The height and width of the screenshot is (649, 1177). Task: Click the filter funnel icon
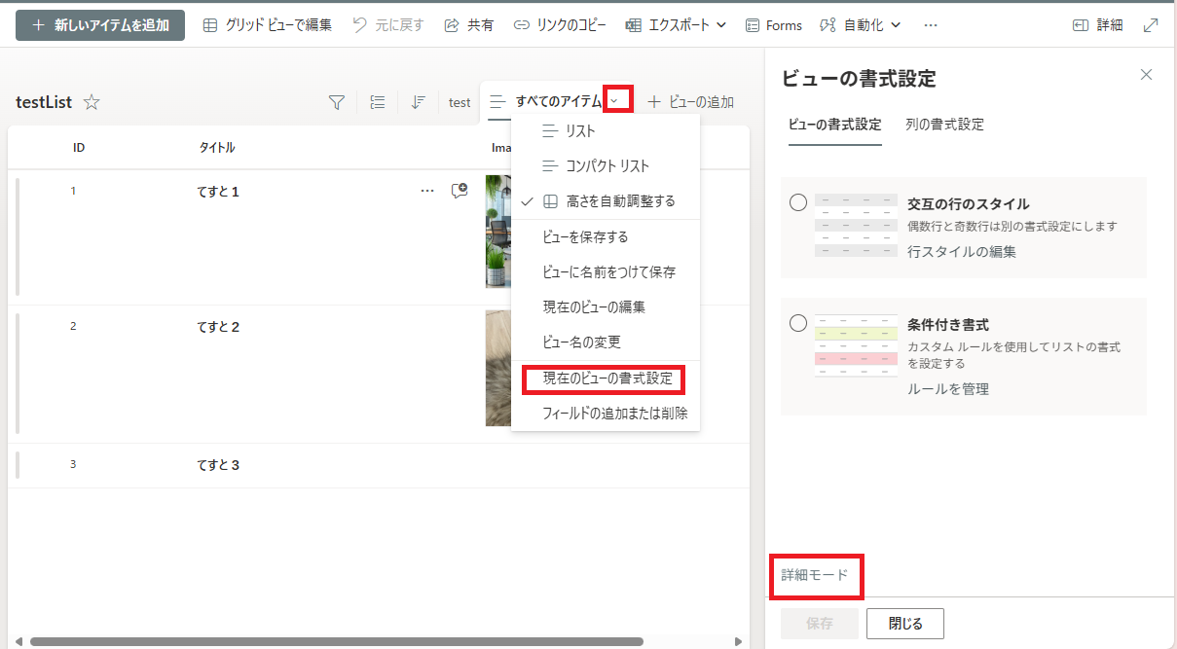[x=337, y=102]
